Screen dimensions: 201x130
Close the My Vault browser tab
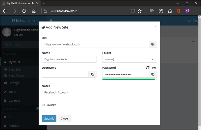pyautogui.click(x=37, y=3)
